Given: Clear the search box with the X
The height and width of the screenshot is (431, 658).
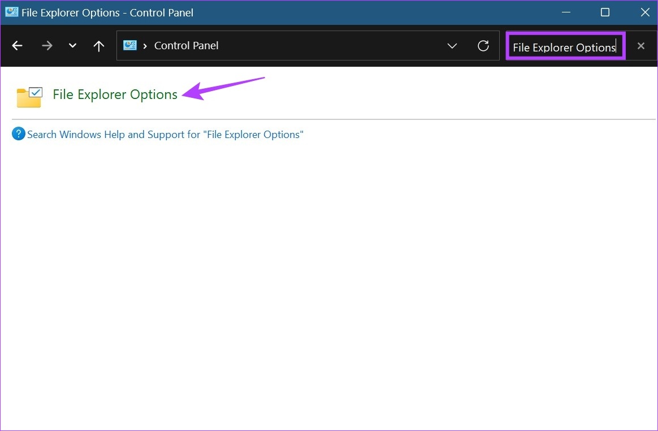Looking at the screenshot, I should tap(641, 46).
